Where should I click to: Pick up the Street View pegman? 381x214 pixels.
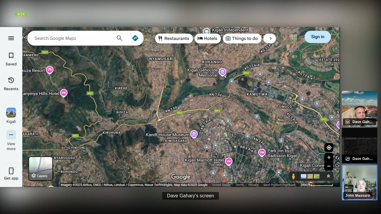pyautogui.click(x=293, y=176)
